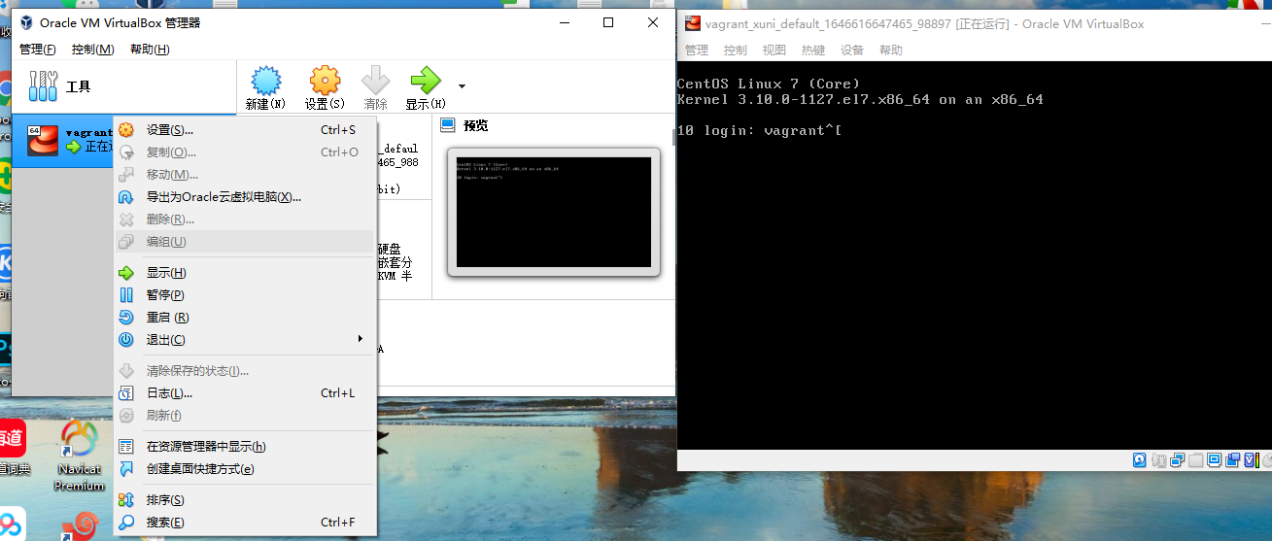This screenshot has height=541, width=1272.
Task: Click the New (新建) toolbar icon
Action: point(265,87)
